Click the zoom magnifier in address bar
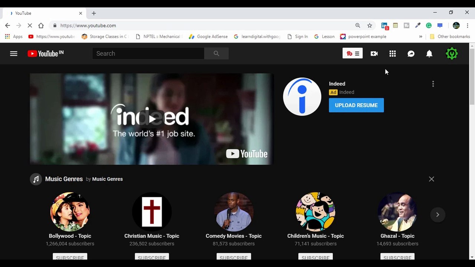The image size is (475, 267). (358, 26)
